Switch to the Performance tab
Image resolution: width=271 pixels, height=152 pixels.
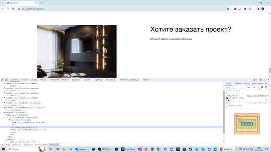click(x=54, y=80)
